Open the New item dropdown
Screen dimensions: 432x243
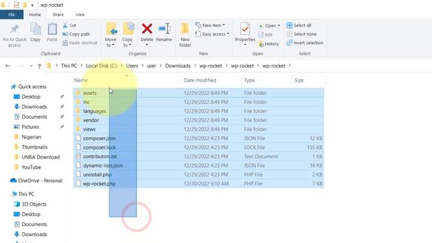210,26
